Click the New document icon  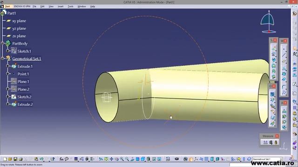5,159
